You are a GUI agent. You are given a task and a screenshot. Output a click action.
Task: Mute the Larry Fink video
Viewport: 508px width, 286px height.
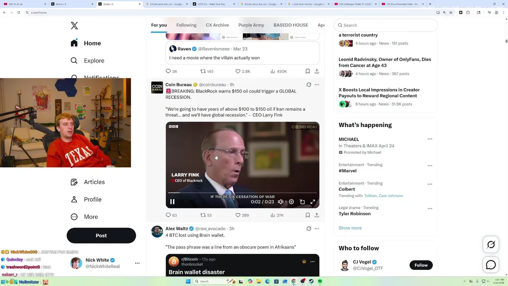coord(281,202)
